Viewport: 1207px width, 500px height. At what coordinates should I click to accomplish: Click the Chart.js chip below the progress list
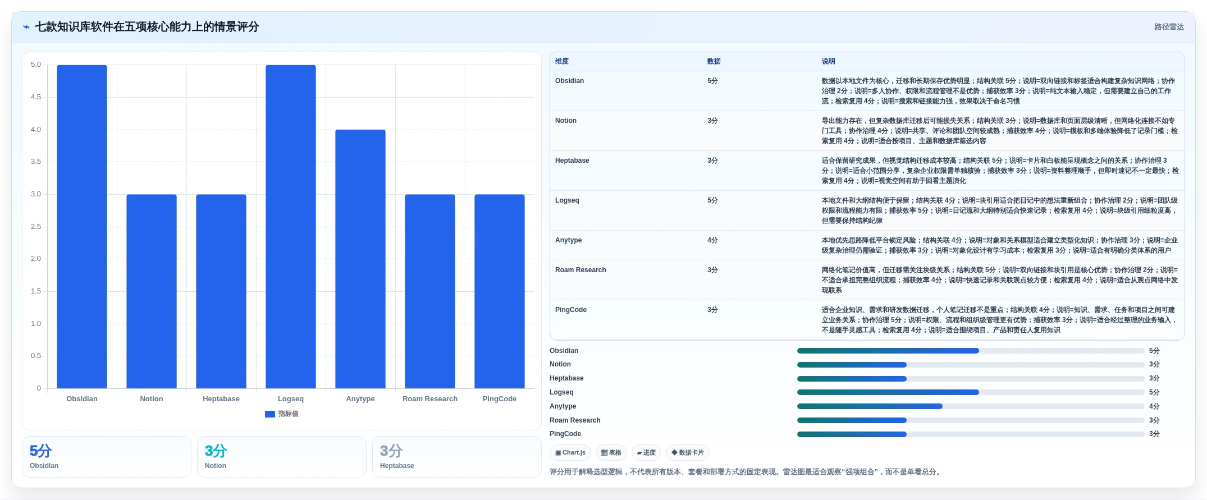pos(570,453)
